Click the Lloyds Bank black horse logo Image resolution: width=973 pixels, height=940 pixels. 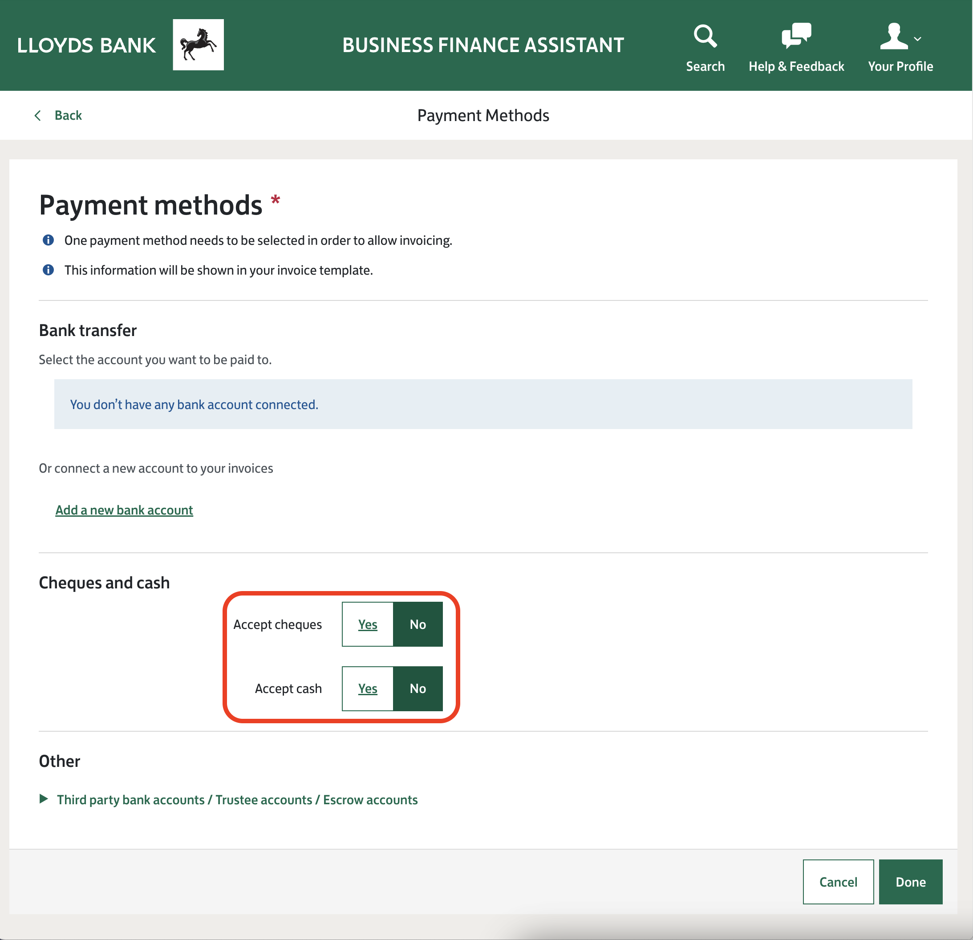(198, 45)
